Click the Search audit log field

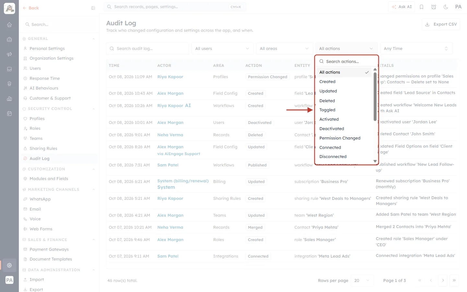148,49
